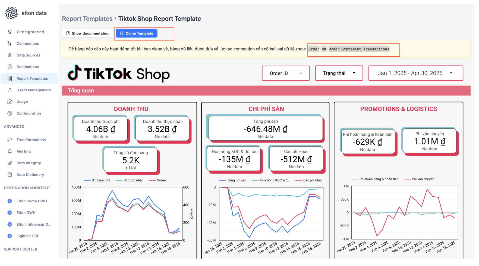
Task: Click Tổng phí sàn scorecard
Action: pos(266,129)
